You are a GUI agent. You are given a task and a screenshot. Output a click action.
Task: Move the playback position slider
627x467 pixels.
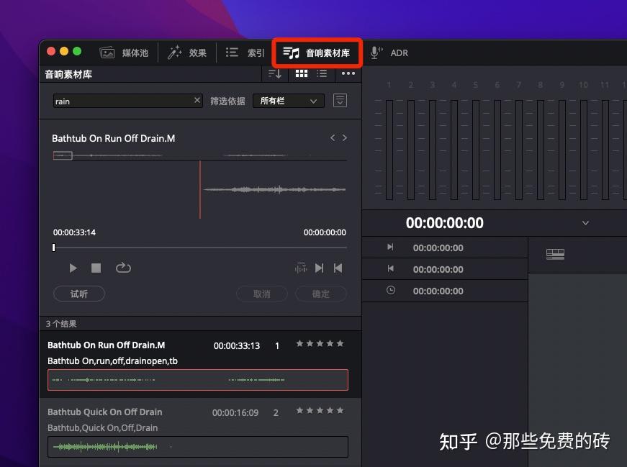point(53,248)
